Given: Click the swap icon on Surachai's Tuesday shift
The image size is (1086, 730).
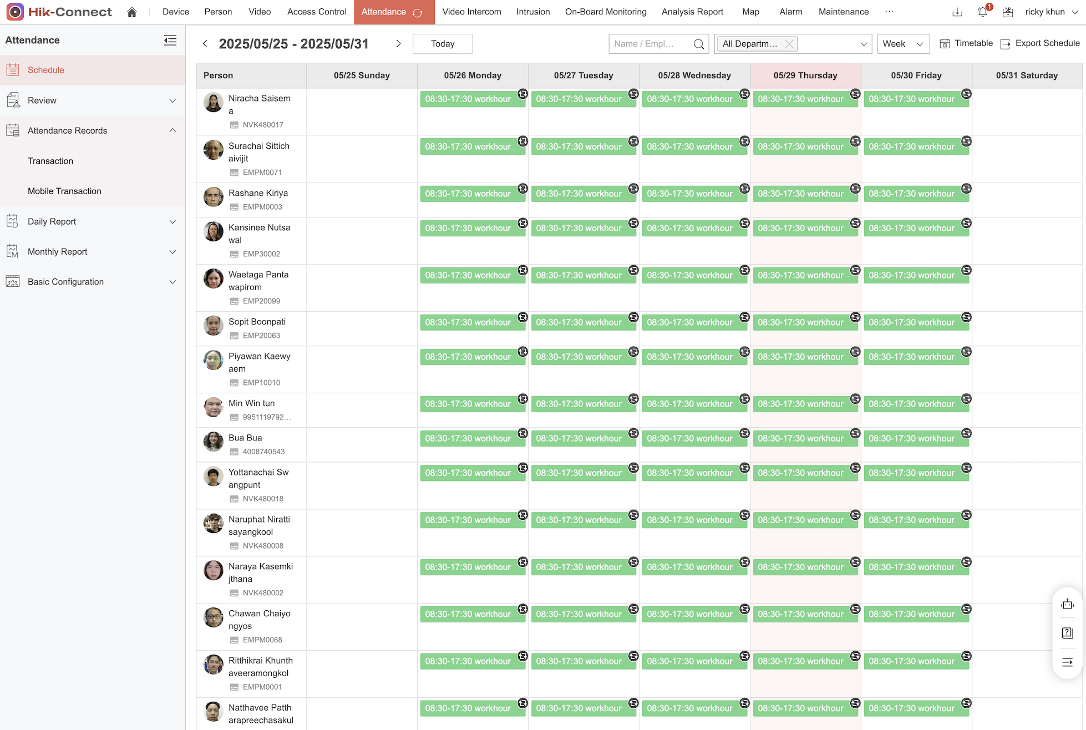Looking at the screenshot, I should point(633,141).
